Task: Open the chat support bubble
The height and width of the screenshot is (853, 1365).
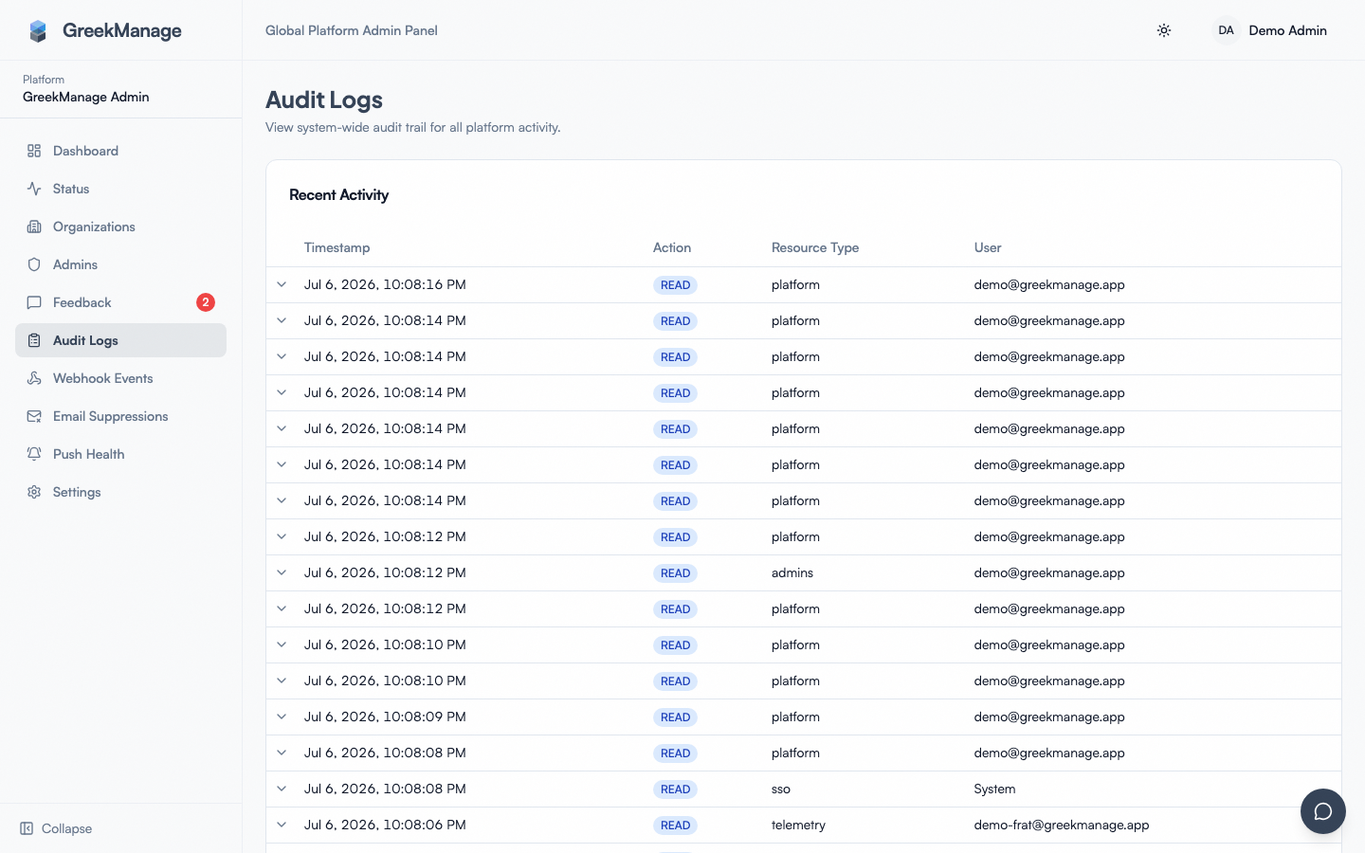Action: tap(1323, 811)
